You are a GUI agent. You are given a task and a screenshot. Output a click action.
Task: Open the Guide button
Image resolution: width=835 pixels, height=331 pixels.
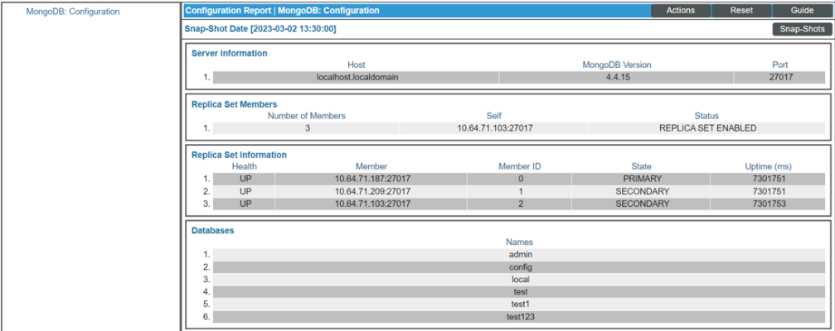[x=802, y=11]
